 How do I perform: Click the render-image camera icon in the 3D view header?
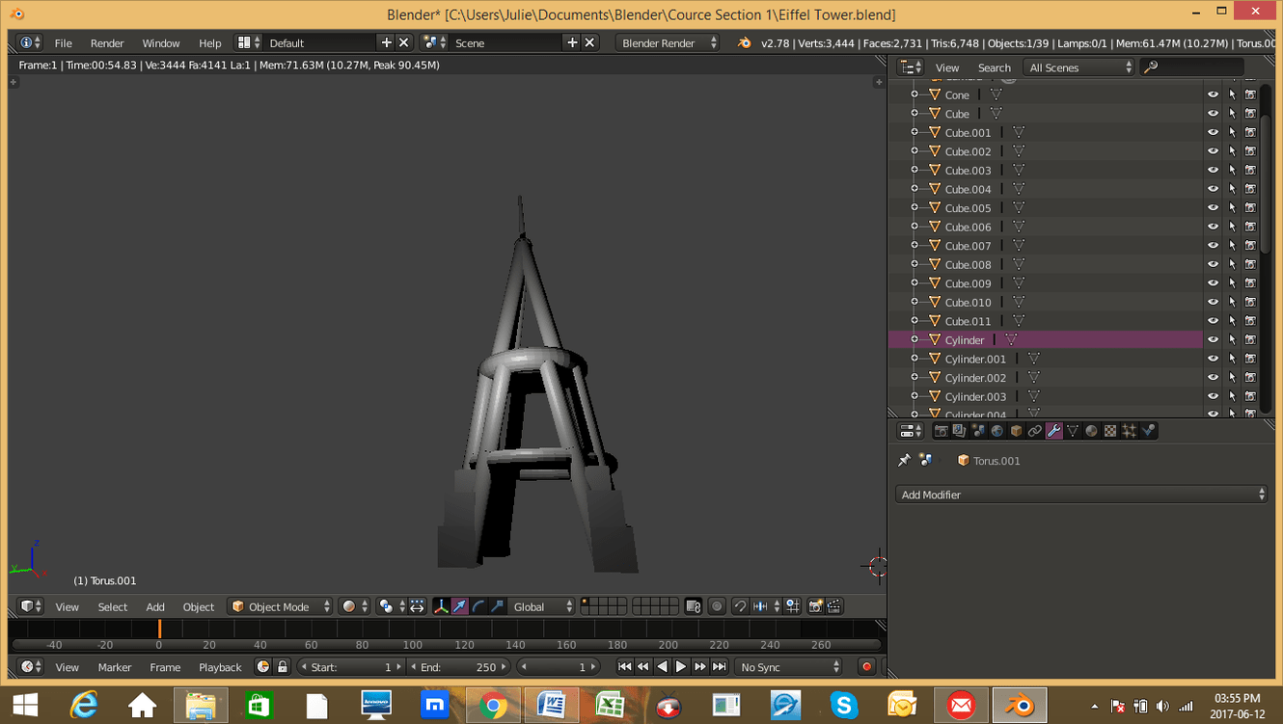pyautogui.click(x=815, y=606)
